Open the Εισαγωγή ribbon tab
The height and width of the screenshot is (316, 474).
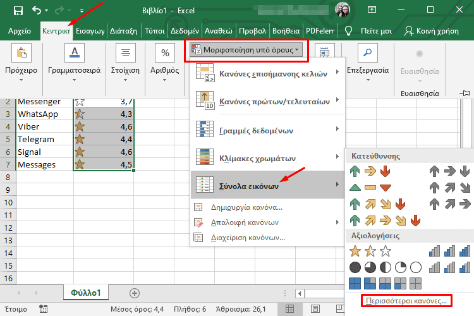[x=90, y=30]
